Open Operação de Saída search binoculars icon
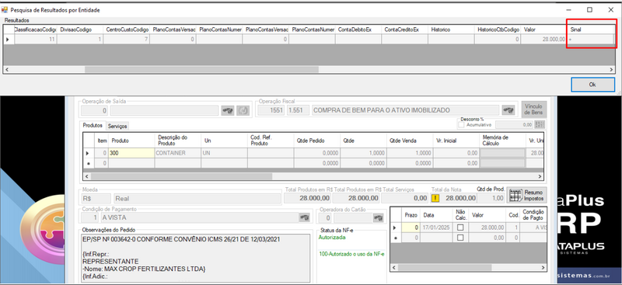 click(x=227, y=110)
